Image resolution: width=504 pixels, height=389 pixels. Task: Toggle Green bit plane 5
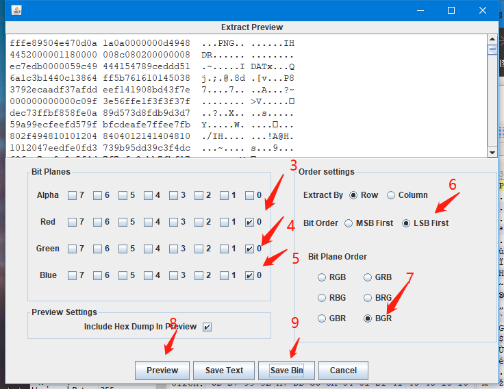click(123, 249)
